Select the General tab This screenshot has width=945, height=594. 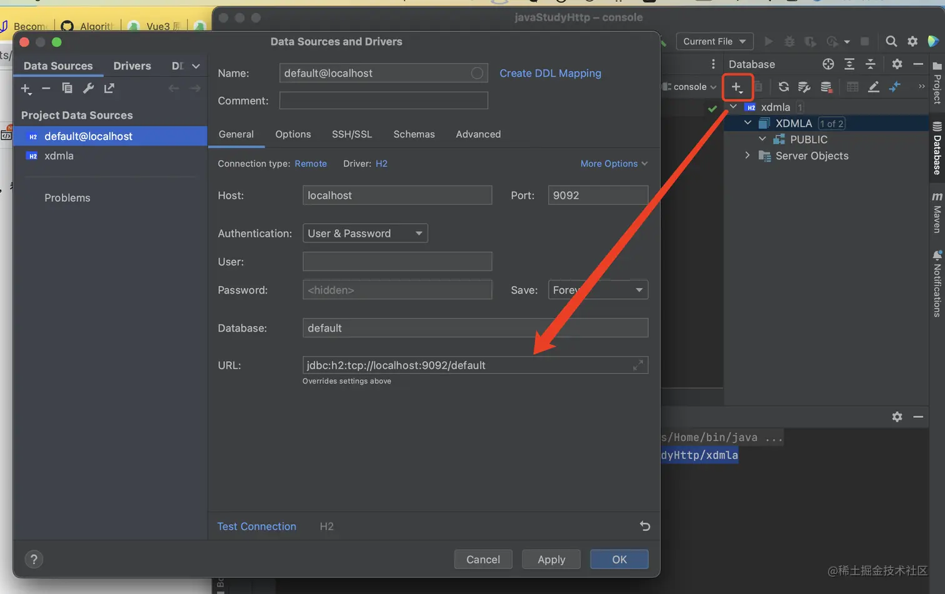236,134
